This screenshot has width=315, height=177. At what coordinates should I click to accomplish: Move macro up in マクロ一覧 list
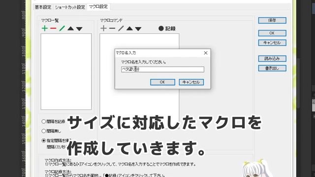pyautogui.click(x=70, y=29)
